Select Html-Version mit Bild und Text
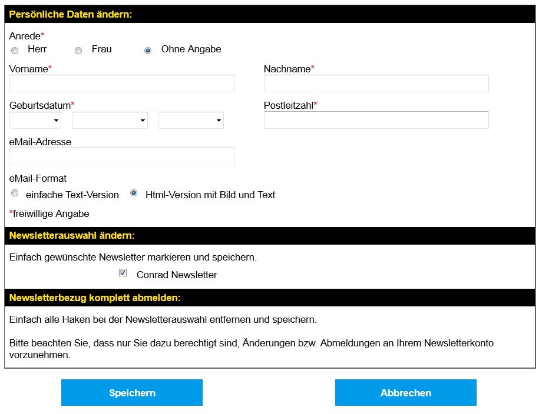542x414 pixels. 134,193
